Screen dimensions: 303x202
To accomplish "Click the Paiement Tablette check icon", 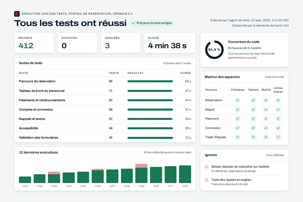I will pyautogui.click(x=253, y=119).
